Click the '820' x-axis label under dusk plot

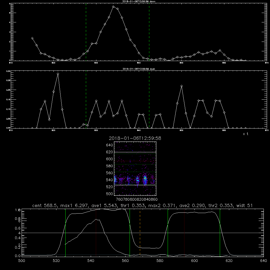click(53, 130)
